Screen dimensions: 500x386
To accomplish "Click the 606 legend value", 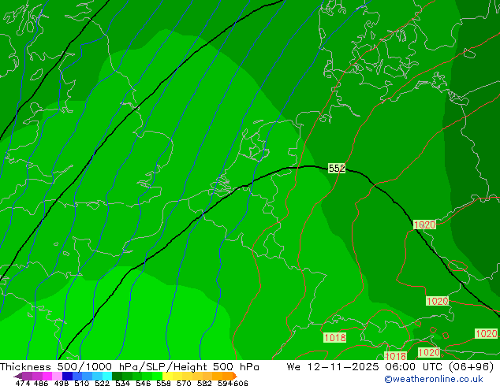I will (x=241, y=383).
